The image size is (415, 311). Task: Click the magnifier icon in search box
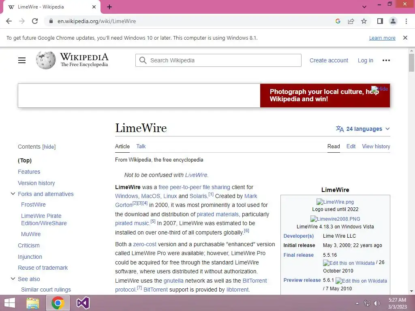(x=143, y=60)
